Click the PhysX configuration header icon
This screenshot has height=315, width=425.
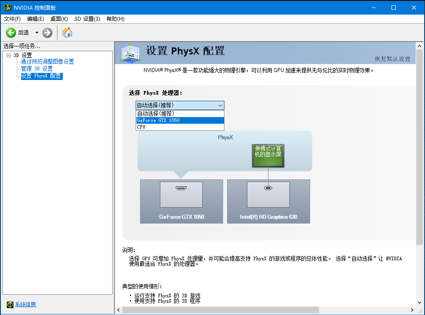[131, 53]
